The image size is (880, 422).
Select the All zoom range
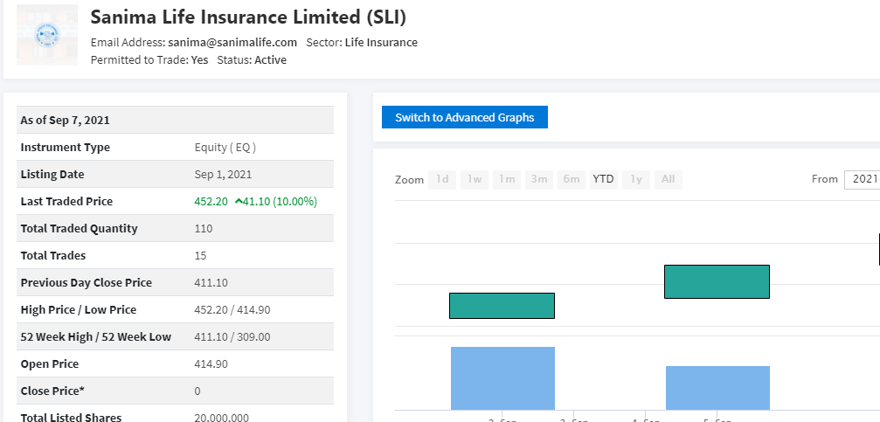668,180
